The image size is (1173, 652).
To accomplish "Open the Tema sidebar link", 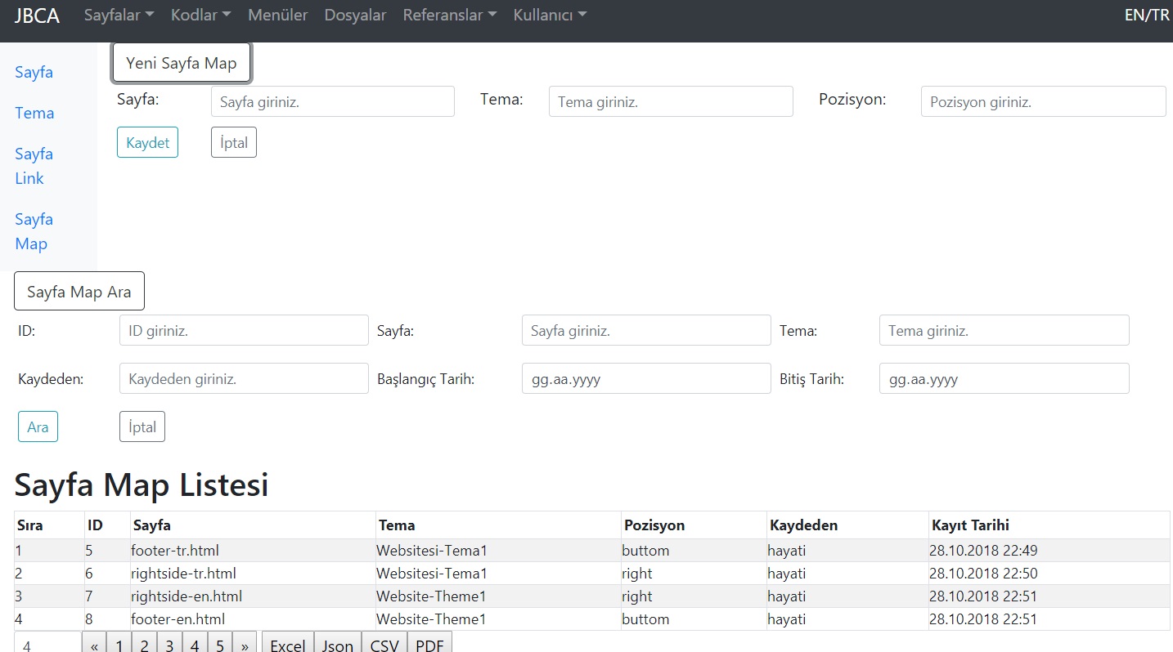I will click(34, 113).
